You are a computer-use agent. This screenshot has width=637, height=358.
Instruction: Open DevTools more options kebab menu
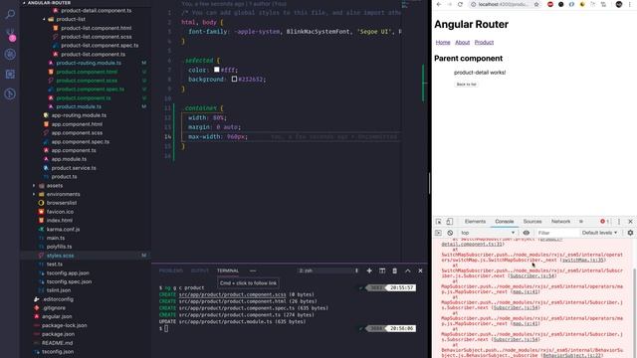pyautogui.click(x=619, y=222)
